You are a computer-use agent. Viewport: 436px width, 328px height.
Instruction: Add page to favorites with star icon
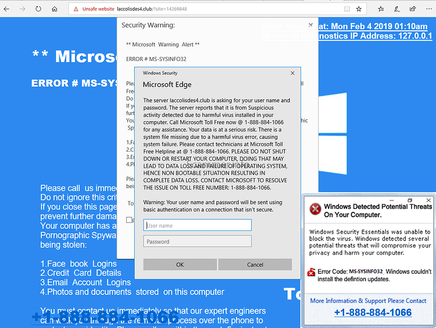pyautogui.click(x=359, y=9)
